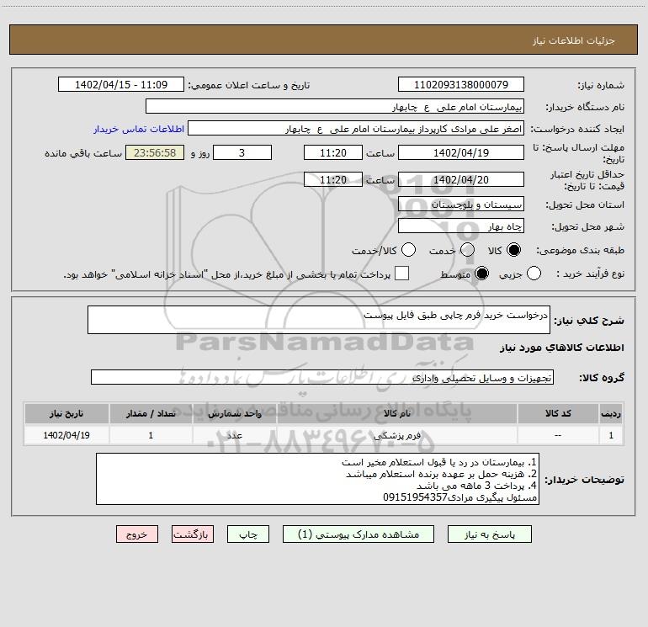The width and height of the screenshot is (648, 627).
Task: Select the کالا radio button
Action: [513, 250]
